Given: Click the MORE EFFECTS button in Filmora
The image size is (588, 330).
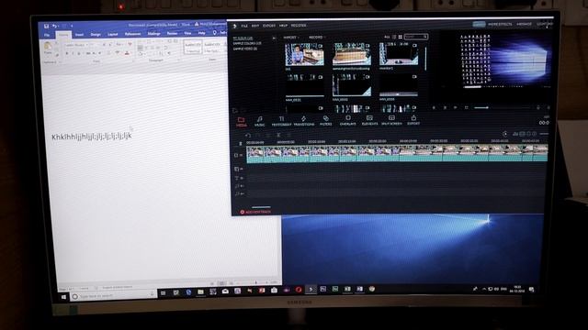Looking at the screenshot, I should 500,25.
